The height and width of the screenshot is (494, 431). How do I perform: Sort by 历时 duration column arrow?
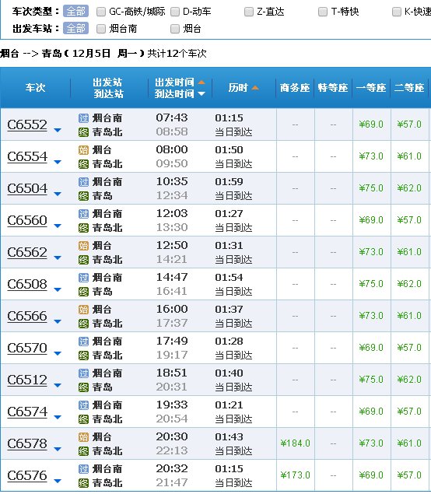(255, 88)
